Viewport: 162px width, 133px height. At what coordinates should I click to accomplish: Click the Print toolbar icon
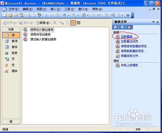pos(29,15)
